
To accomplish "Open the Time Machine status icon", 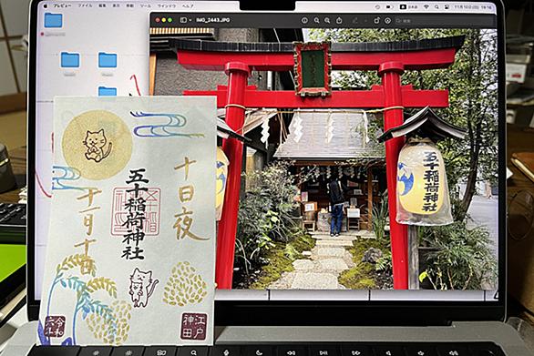I will click(377, 6).
